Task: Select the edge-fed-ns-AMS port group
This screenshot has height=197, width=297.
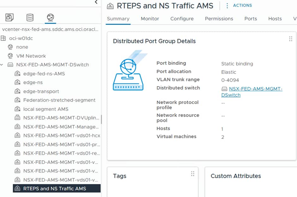Action: [x=44, y=74]
